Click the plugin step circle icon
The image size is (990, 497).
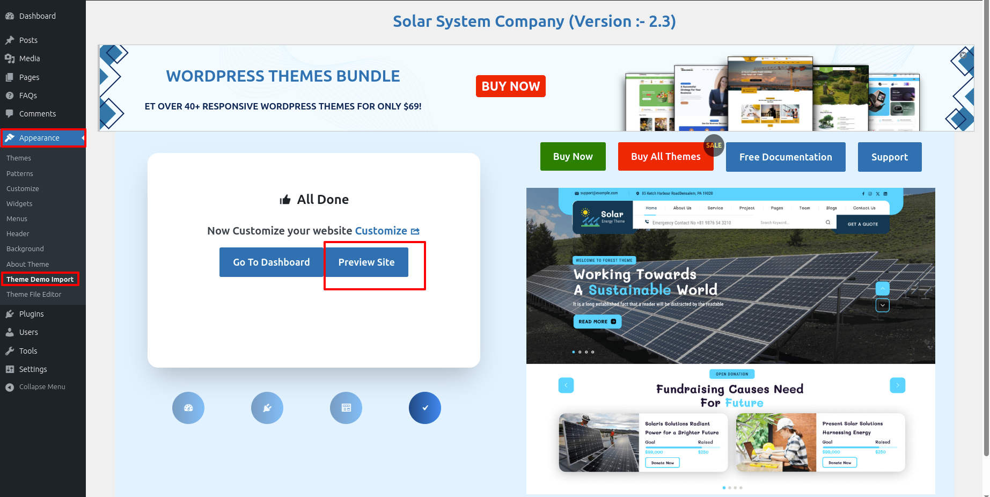(x=267, y=408)
